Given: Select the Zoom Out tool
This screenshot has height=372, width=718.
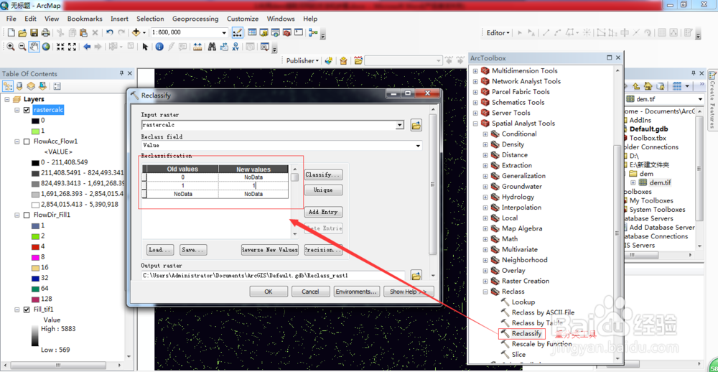Looking at the screenshot, I should tap(22, 47).
